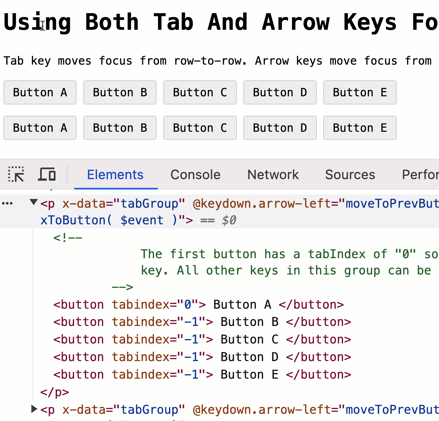Switch to the Network tab
Screen dimensions: 439x421
point(272,174)
